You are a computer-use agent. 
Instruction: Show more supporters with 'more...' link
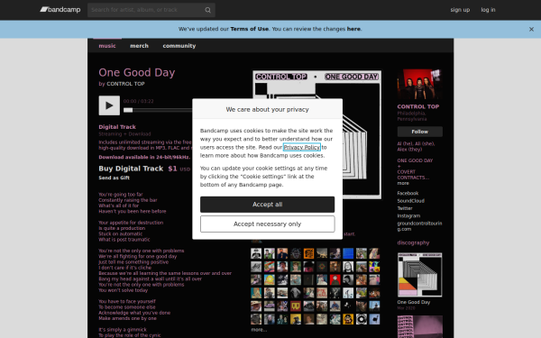coord(259,330)
